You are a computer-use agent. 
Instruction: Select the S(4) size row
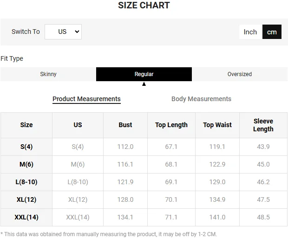[26, 147]
